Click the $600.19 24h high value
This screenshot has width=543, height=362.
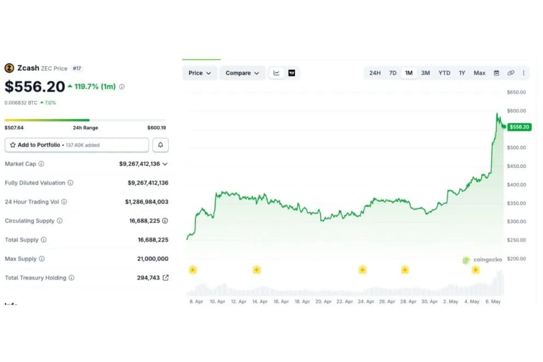156,127
